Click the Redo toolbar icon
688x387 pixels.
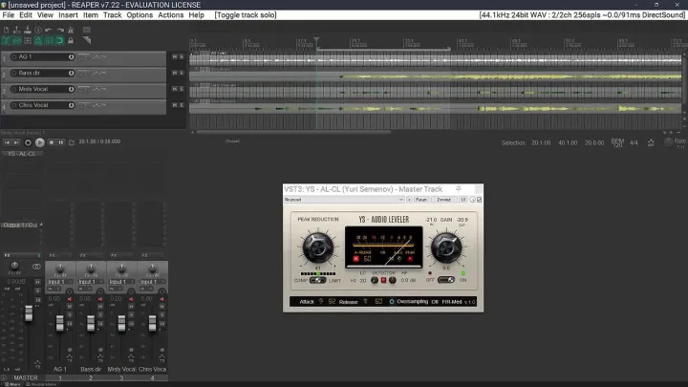59,30
